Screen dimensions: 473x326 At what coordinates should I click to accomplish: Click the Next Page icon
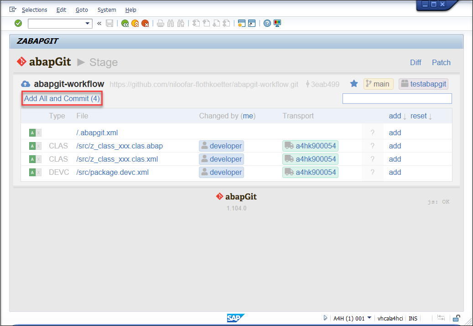216,24
